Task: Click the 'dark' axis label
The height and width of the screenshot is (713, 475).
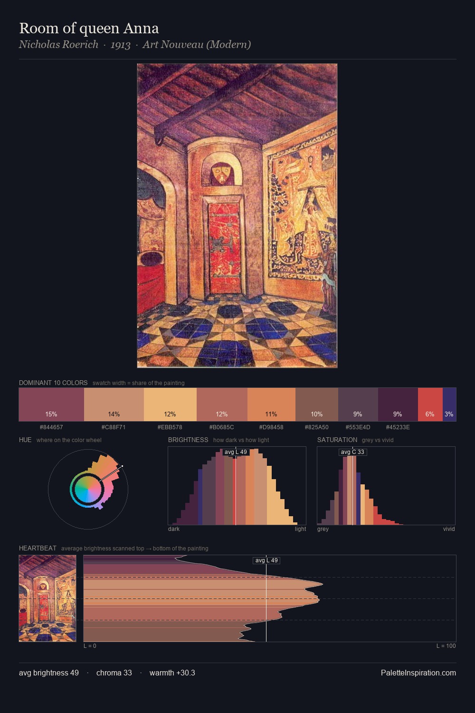Action: [x=174, y=529]
